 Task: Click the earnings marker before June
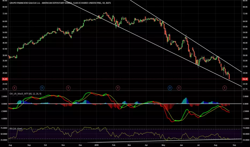(x=179, y=88)
